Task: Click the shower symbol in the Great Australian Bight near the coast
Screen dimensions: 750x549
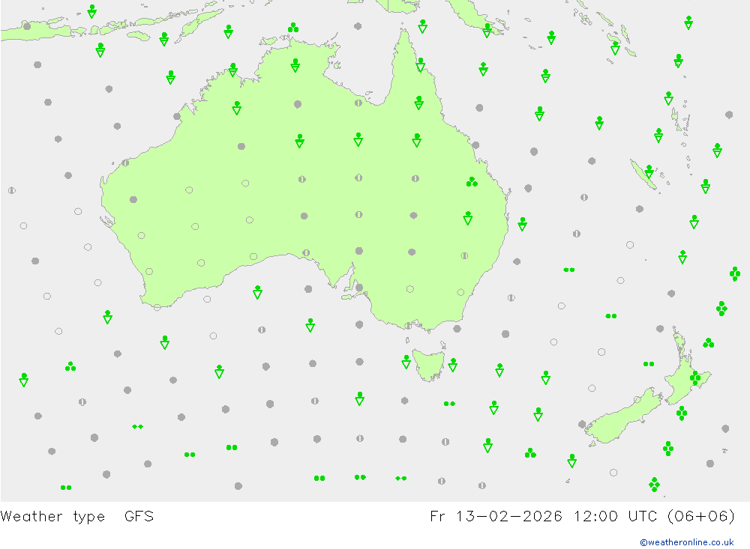Action: [x=257, y=292]
